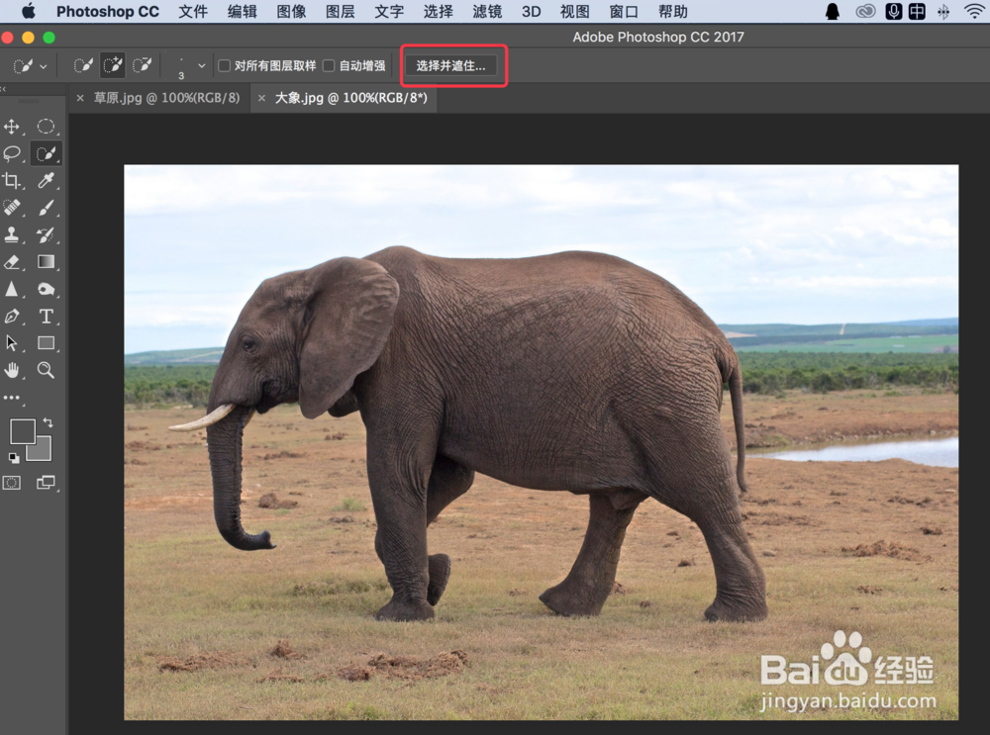
Task: Enable 对所有图层取样 checkbox
Action: [x=224, y=65]
